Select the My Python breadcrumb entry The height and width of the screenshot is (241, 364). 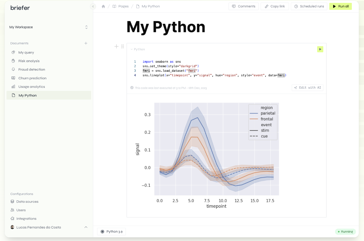(150, 6)
